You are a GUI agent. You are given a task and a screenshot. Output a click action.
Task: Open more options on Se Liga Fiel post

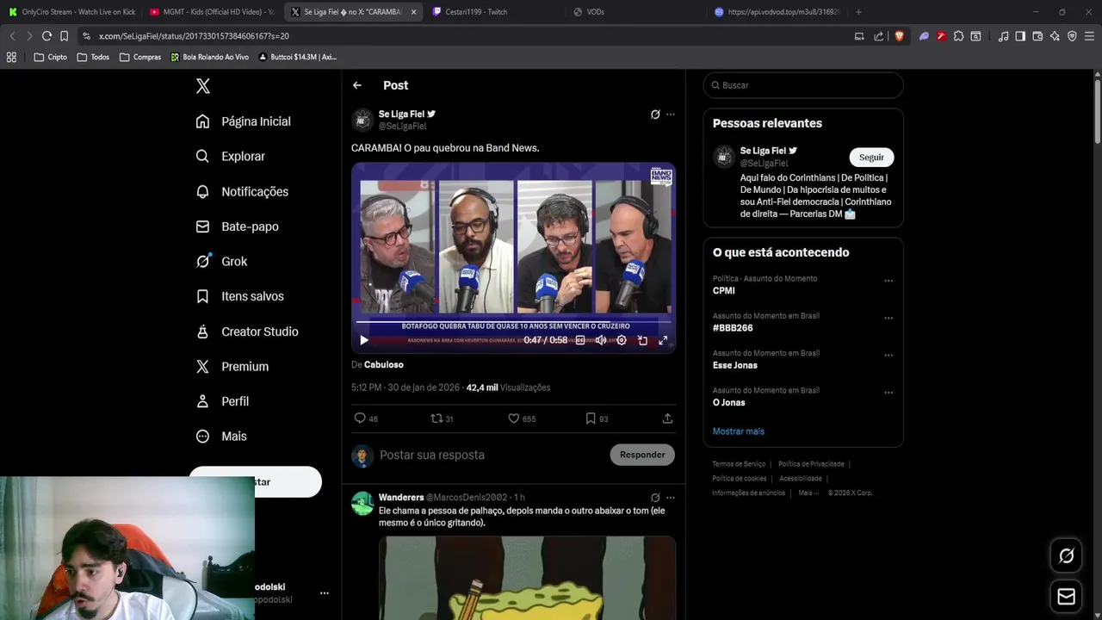click(x=671, y=114)
